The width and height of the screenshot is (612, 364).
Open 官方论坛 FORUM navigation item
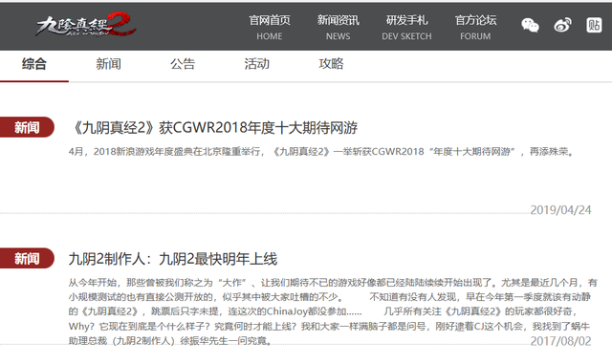[x=475, y=28]
